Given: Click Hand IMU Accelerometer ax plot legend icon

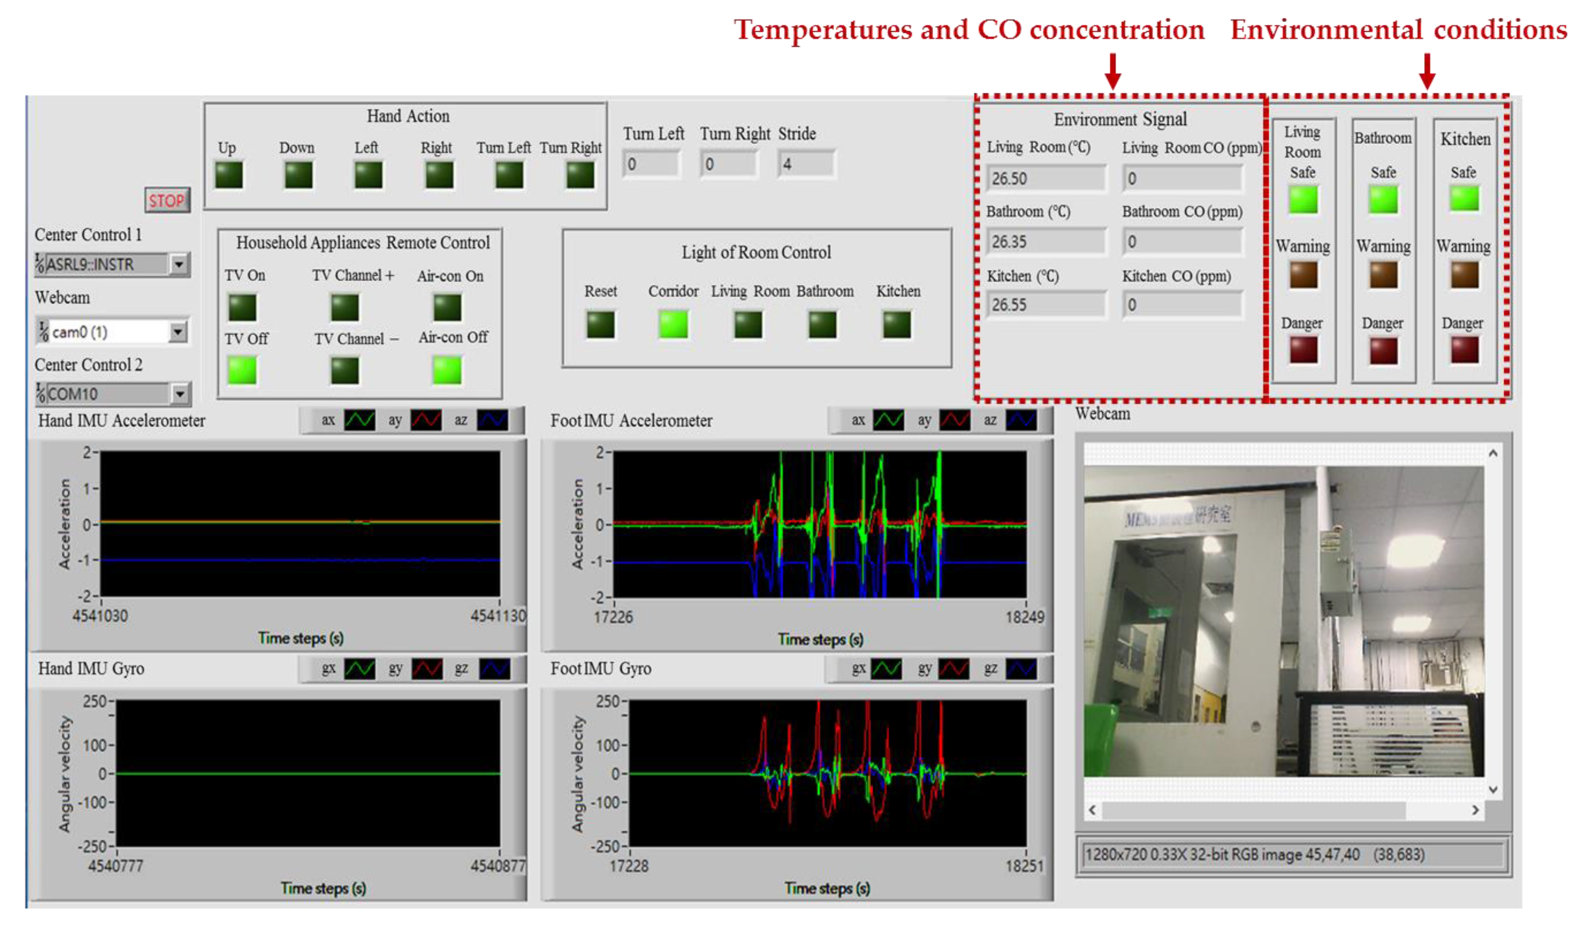Looking at the screenshot, I should pos(360,420).
